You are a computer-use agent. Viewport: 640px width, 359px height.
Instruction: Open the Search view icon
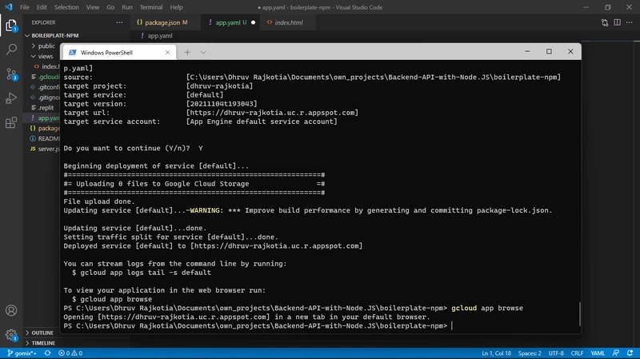pos(11,50)
